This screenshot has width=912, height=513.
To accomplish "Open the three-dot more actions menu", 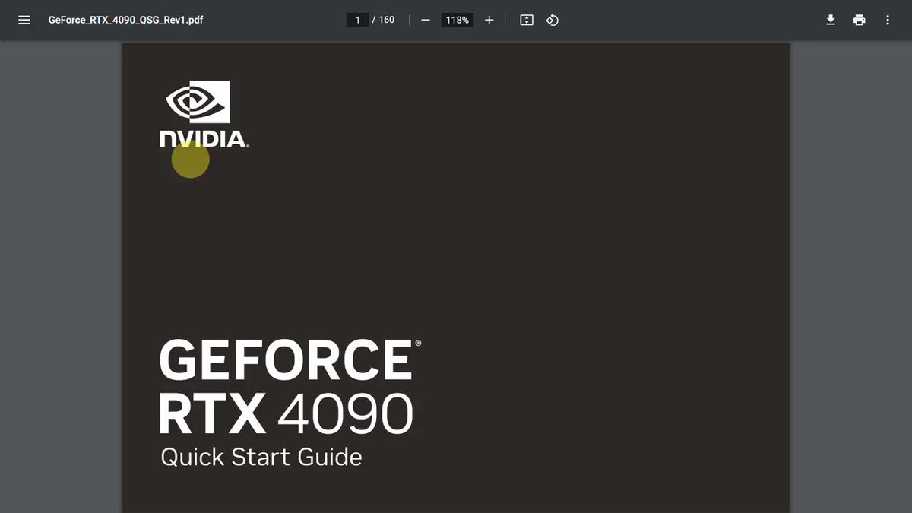I will 887,20.
